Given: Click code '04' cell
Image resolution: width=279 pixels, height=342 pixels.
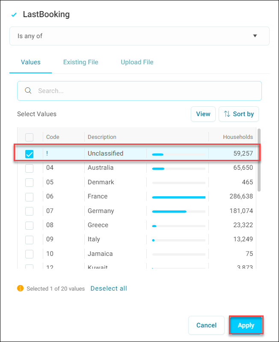Looking at the screenshot, I should 50,168.
